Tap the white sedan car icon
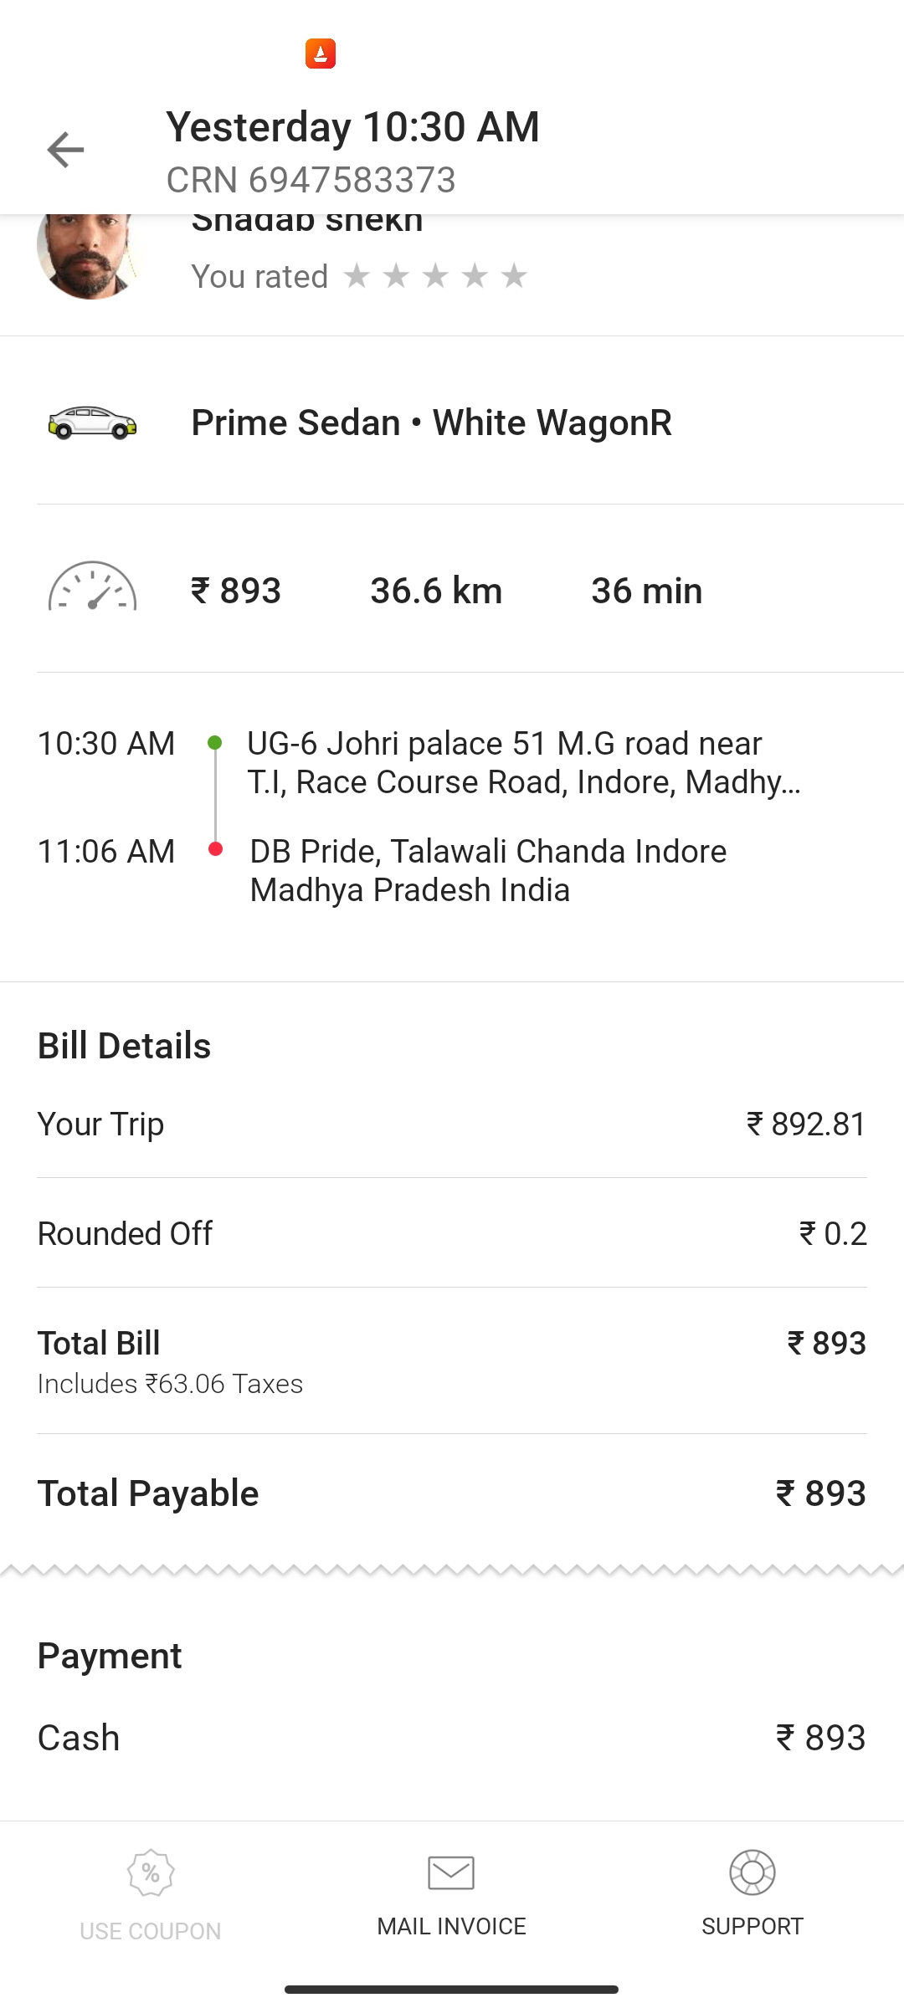Image resolution: width=904 pixels, height=2008 pixels. pyautogui.click(x=92, y=423)
